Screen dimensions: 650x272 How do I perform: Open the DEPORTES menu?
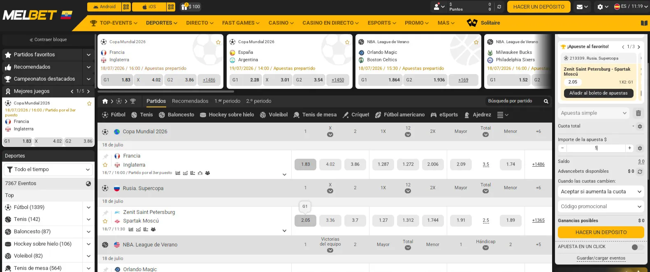point(162,23)
